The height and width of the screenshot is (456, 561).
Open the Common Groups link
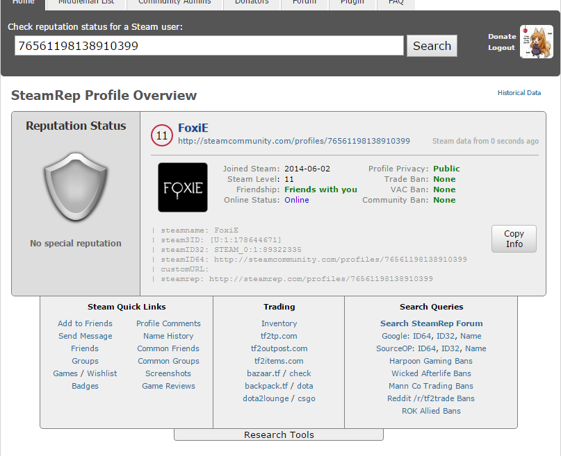(168, 361)
